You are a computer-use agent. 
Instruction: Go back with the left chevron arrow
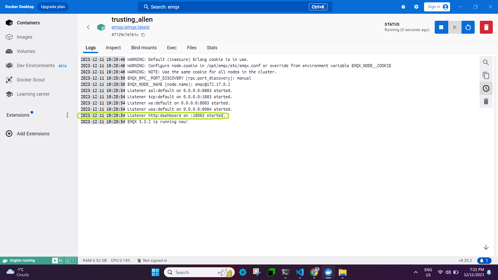(88, 27)
